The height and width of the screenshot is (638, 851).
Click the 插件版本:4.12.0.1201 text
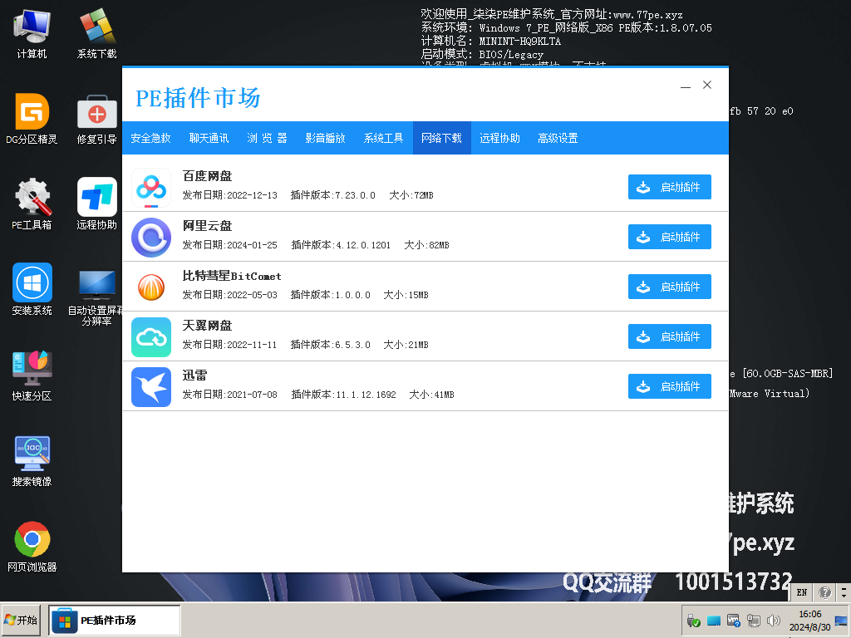pyautogui.click(x=341, y=245)
